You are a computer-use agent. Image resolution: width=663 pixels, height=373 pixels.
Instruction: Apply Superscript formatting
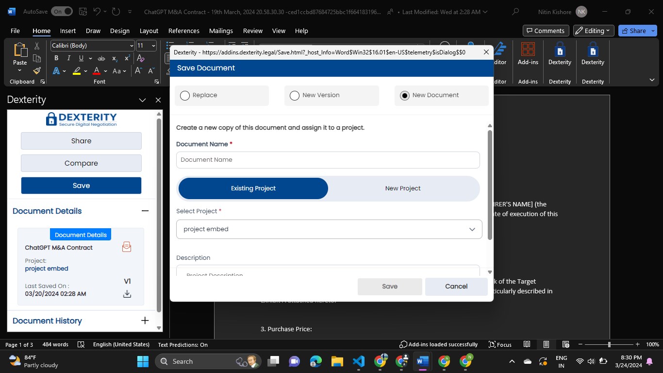click(127, 58)
